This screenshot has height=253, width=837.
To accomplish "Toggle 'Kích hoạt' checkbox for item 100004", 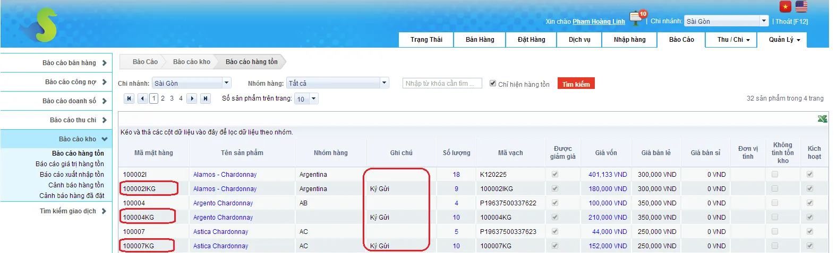I will [x=810, y=203].
